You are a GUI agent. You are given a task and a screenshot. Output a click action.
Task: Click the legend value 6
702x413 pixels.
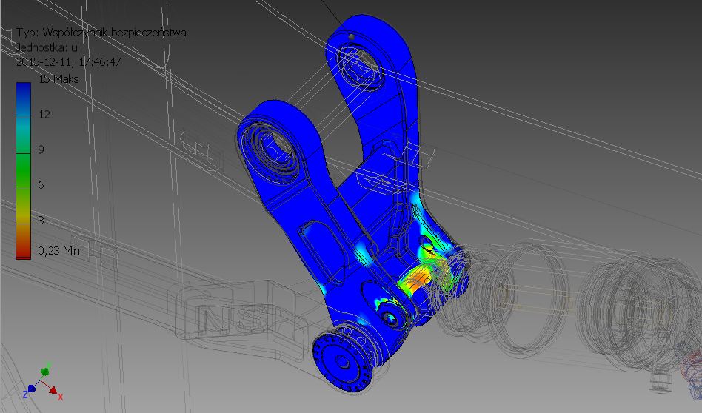41,184
